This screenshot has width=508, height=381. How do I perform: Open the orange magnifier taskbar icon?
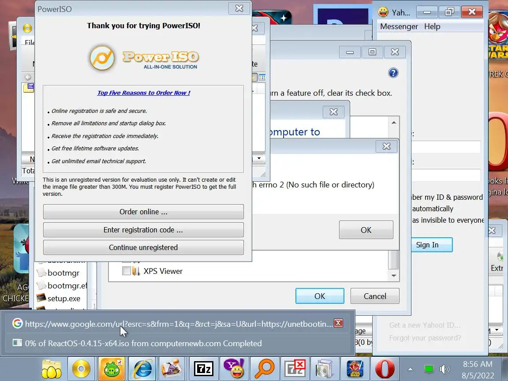pyautogui.click(x=264, y=368)
